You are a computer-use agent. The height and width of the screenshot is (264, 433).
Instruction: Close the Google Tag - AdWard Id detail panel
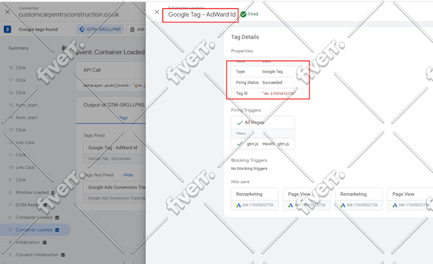[157, 12]
